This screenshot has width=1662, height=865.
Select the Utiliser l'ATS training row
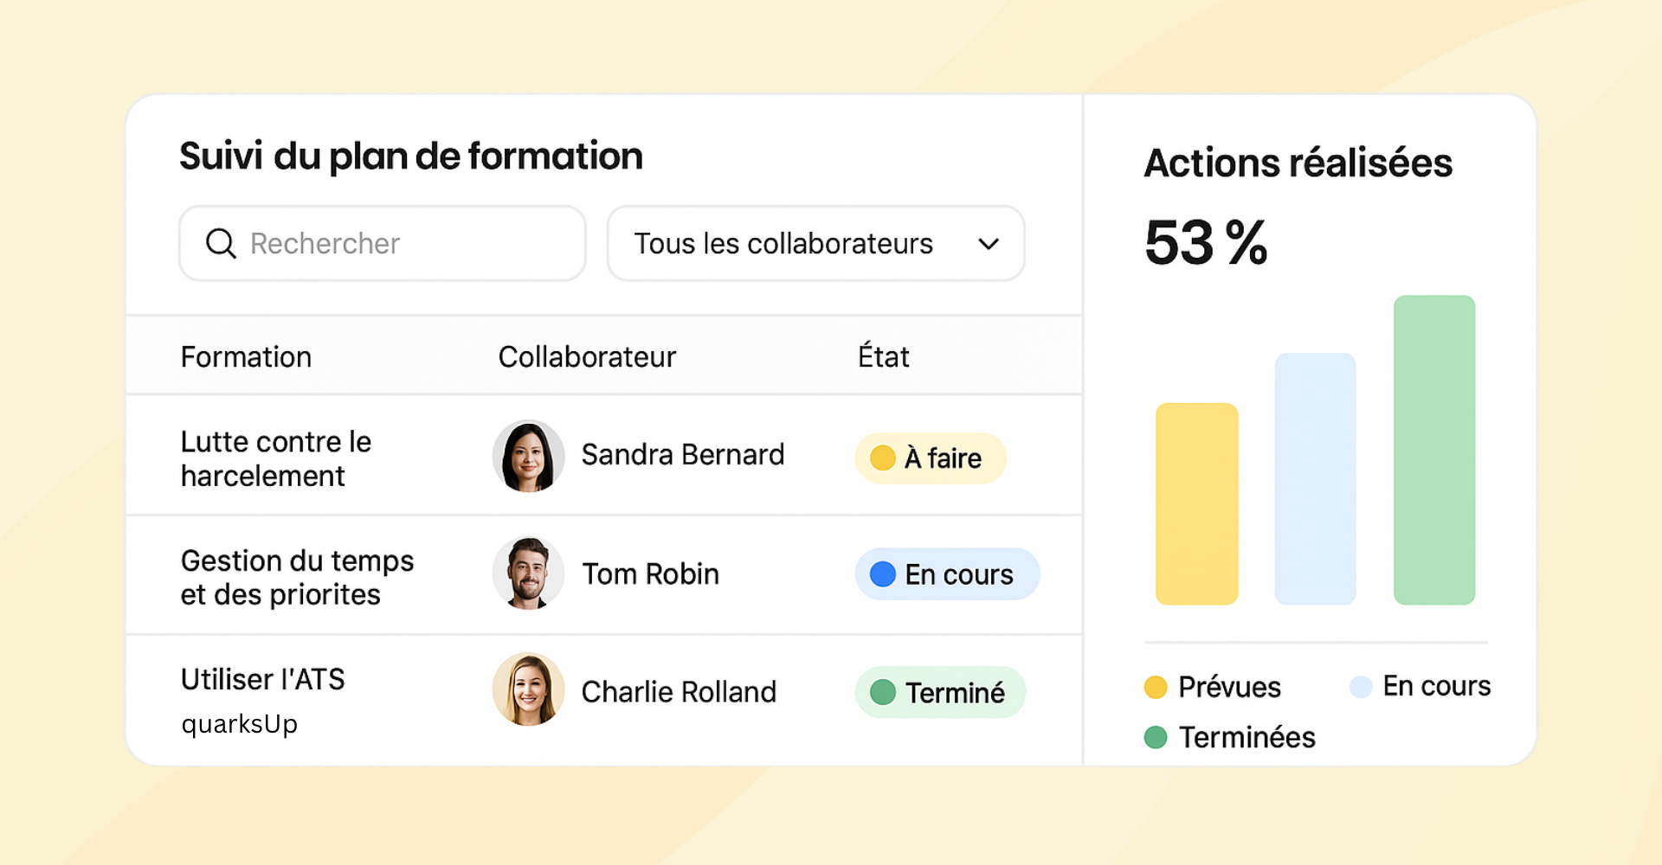(262, 680)
